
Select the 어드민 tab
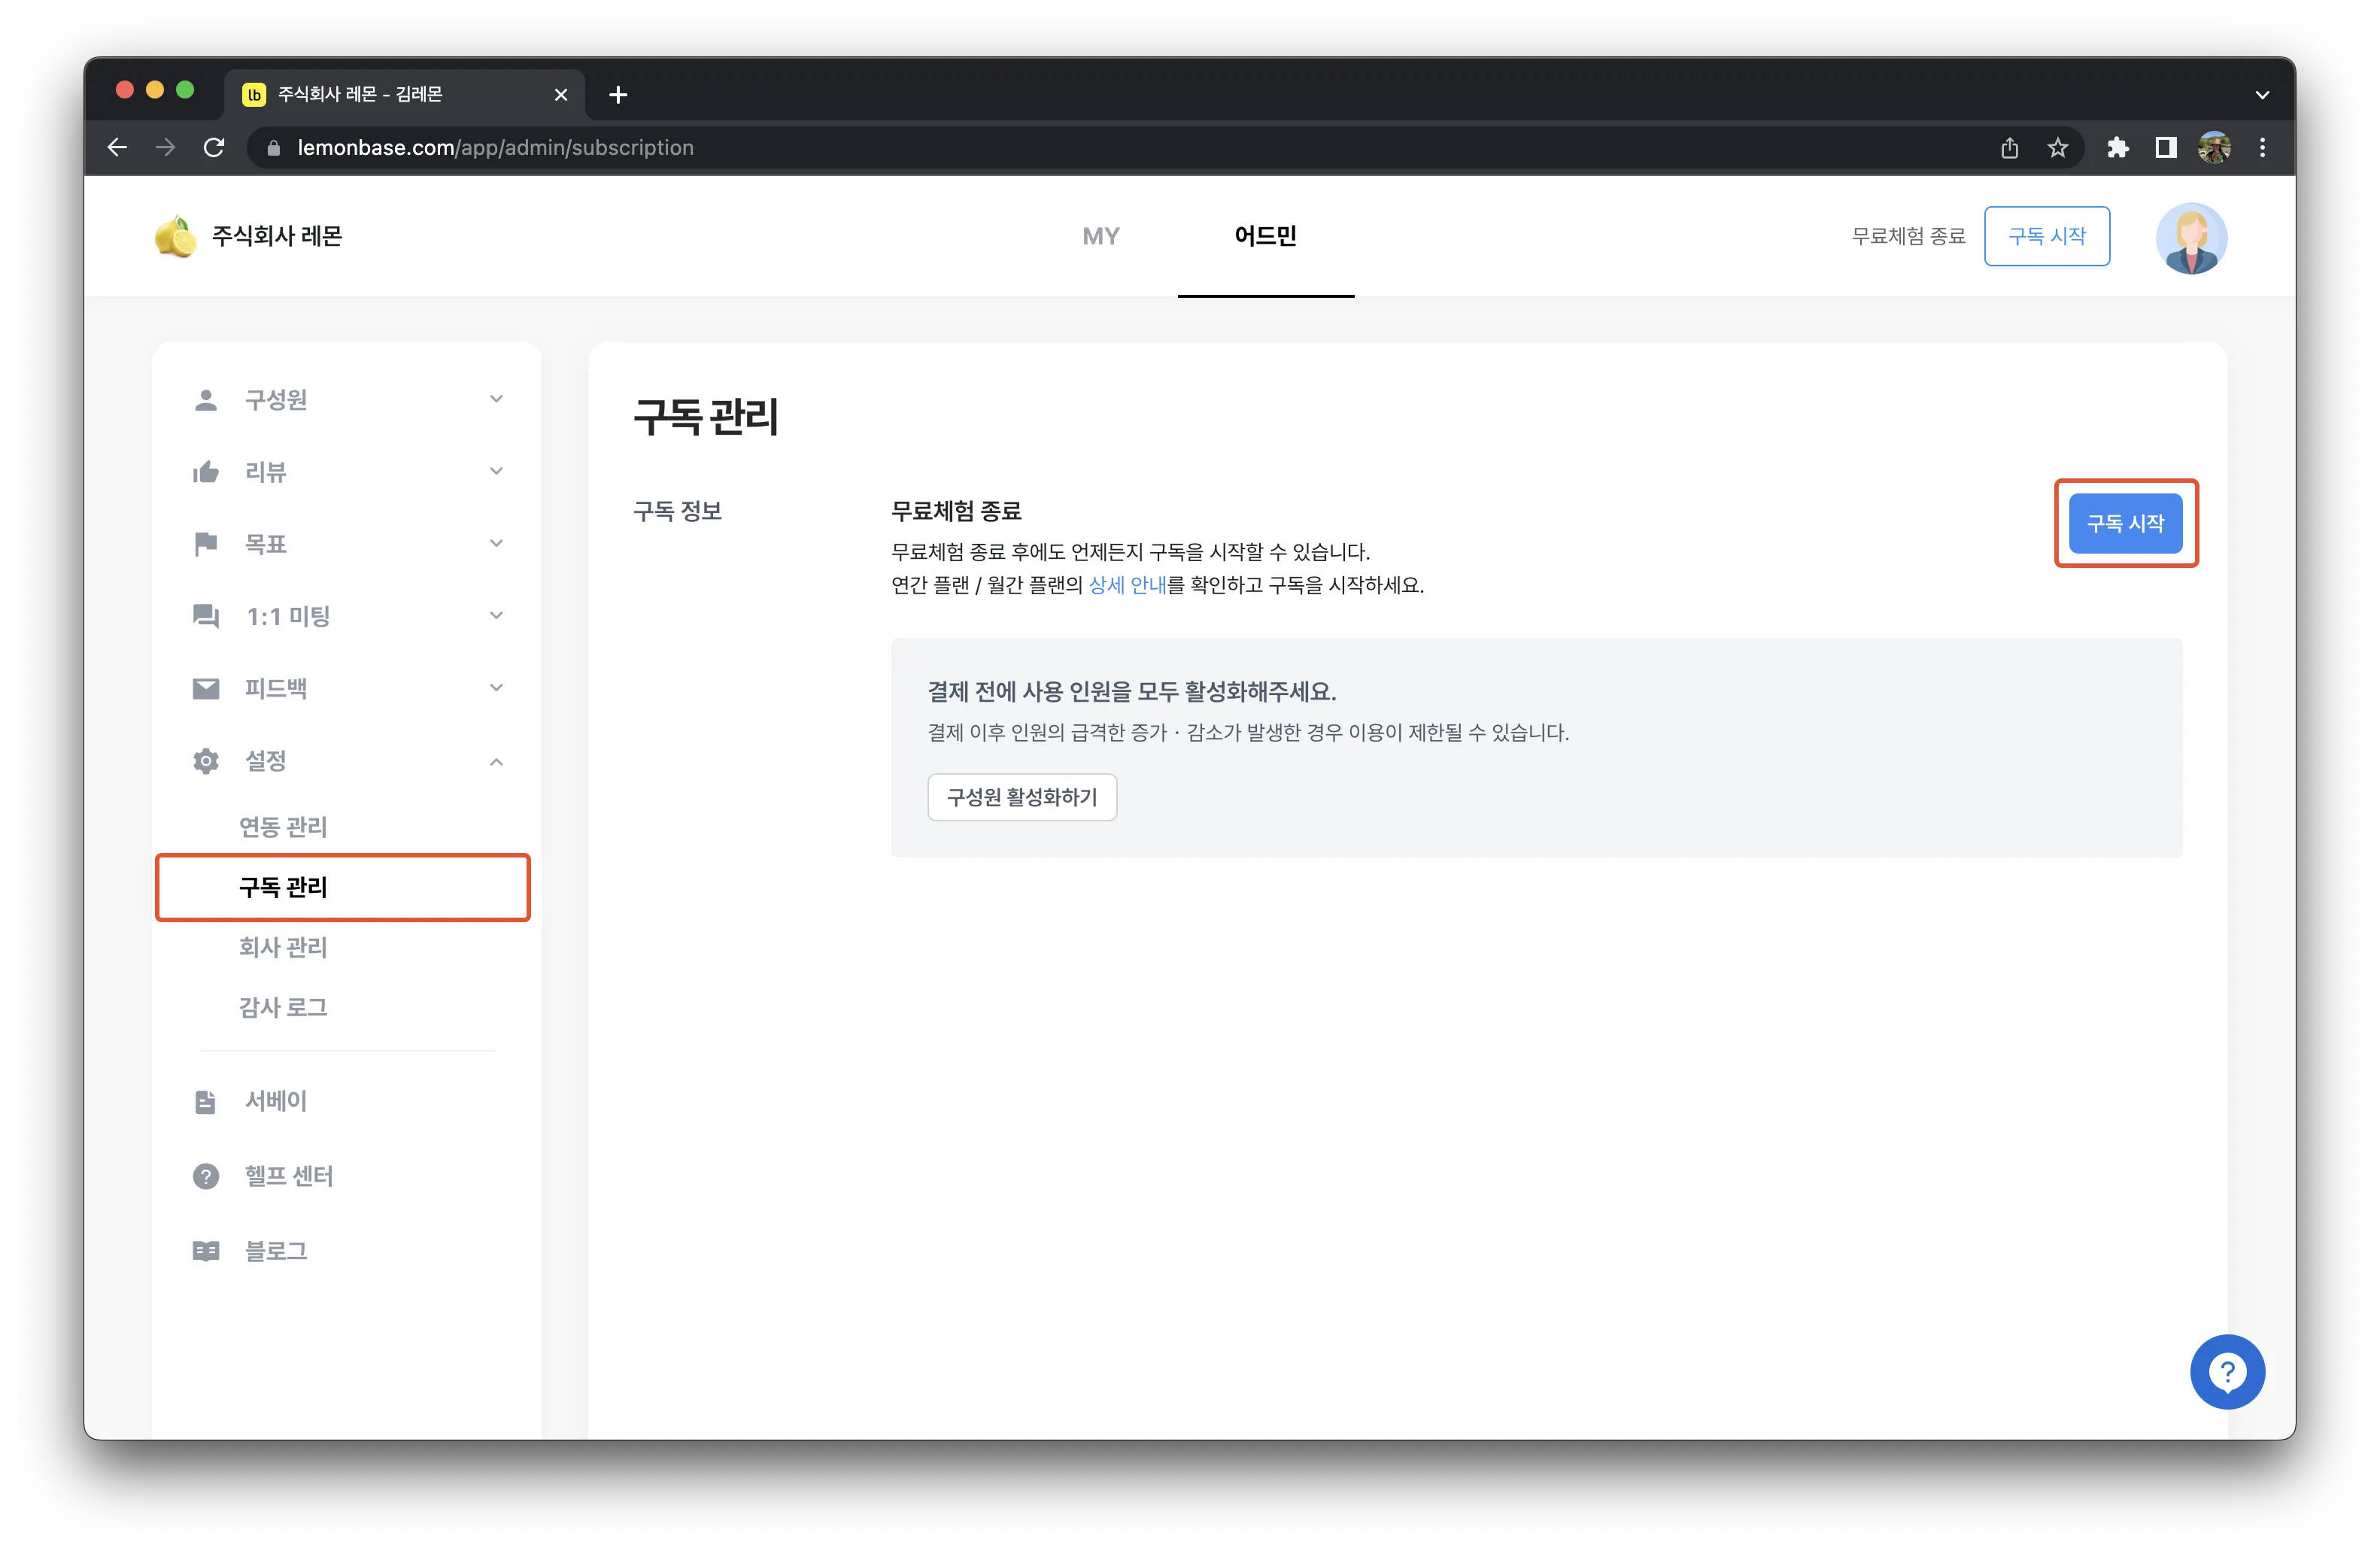coord(1266,236)
